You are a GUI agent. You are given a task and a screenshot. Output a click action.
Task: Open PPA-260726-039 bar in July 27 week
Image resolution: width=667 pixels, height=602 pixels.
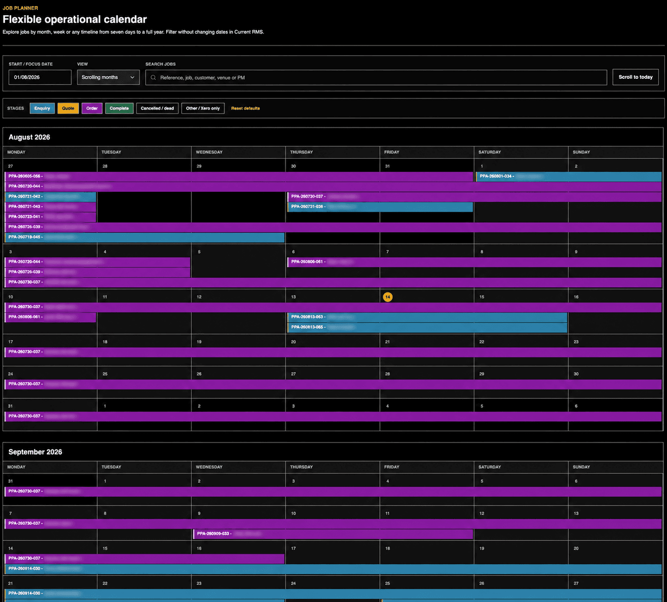click(x=333, y=227)
